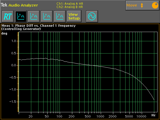
Task: Click the 10000 Hz frequency axis label
Action: pyautogui.click(x=142, y=116)
